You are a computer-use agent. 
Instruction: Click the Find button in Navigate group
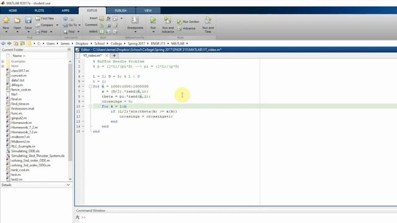pyautogui.click(x=69, y=32)
